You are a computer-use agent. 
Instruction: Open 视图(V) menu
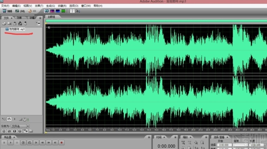[x=28, y=6]
